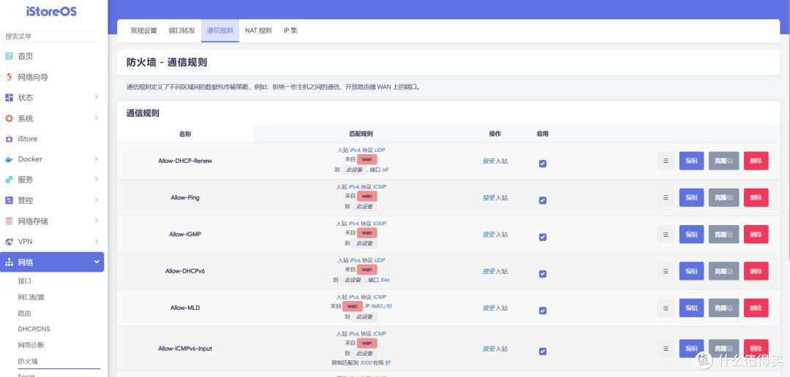Switch to the 端口转发 tab
The height and width of the screenshot is (377, 790).
point(182,31)
